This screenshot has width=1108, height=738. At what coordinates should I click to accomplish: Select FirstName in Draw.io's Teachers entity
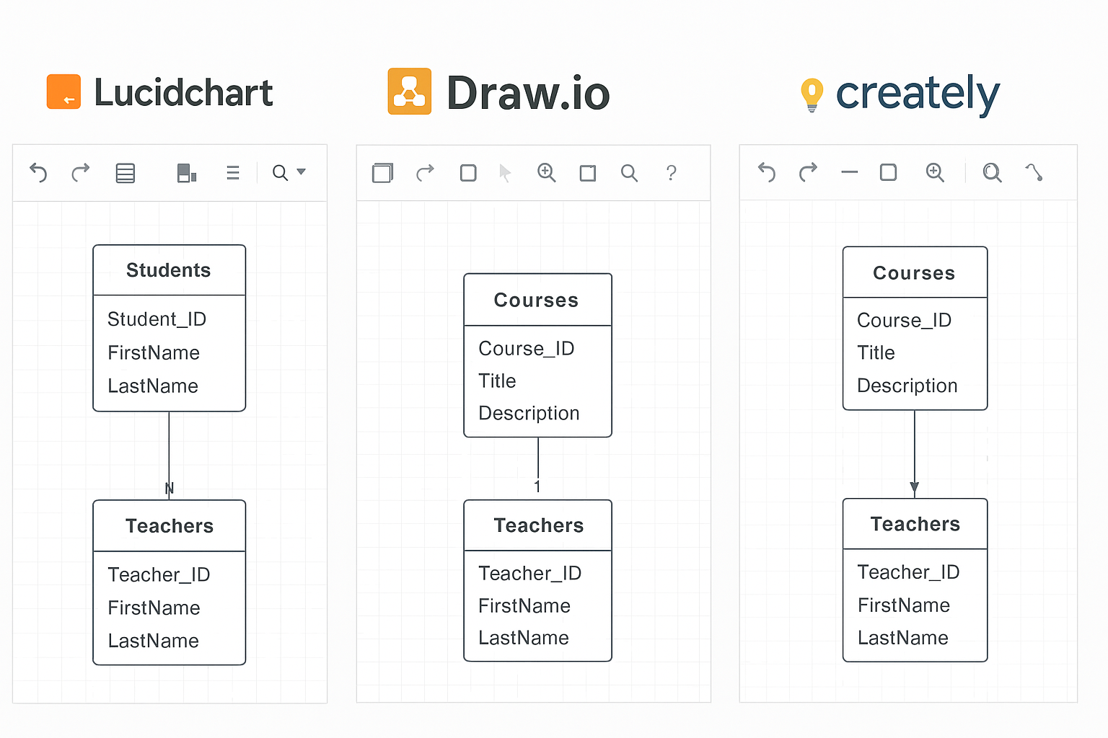point(524,606)
